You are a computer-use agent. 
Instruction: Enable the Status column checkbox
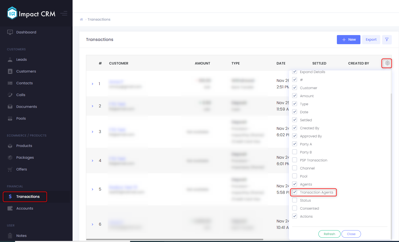point(295,200)
